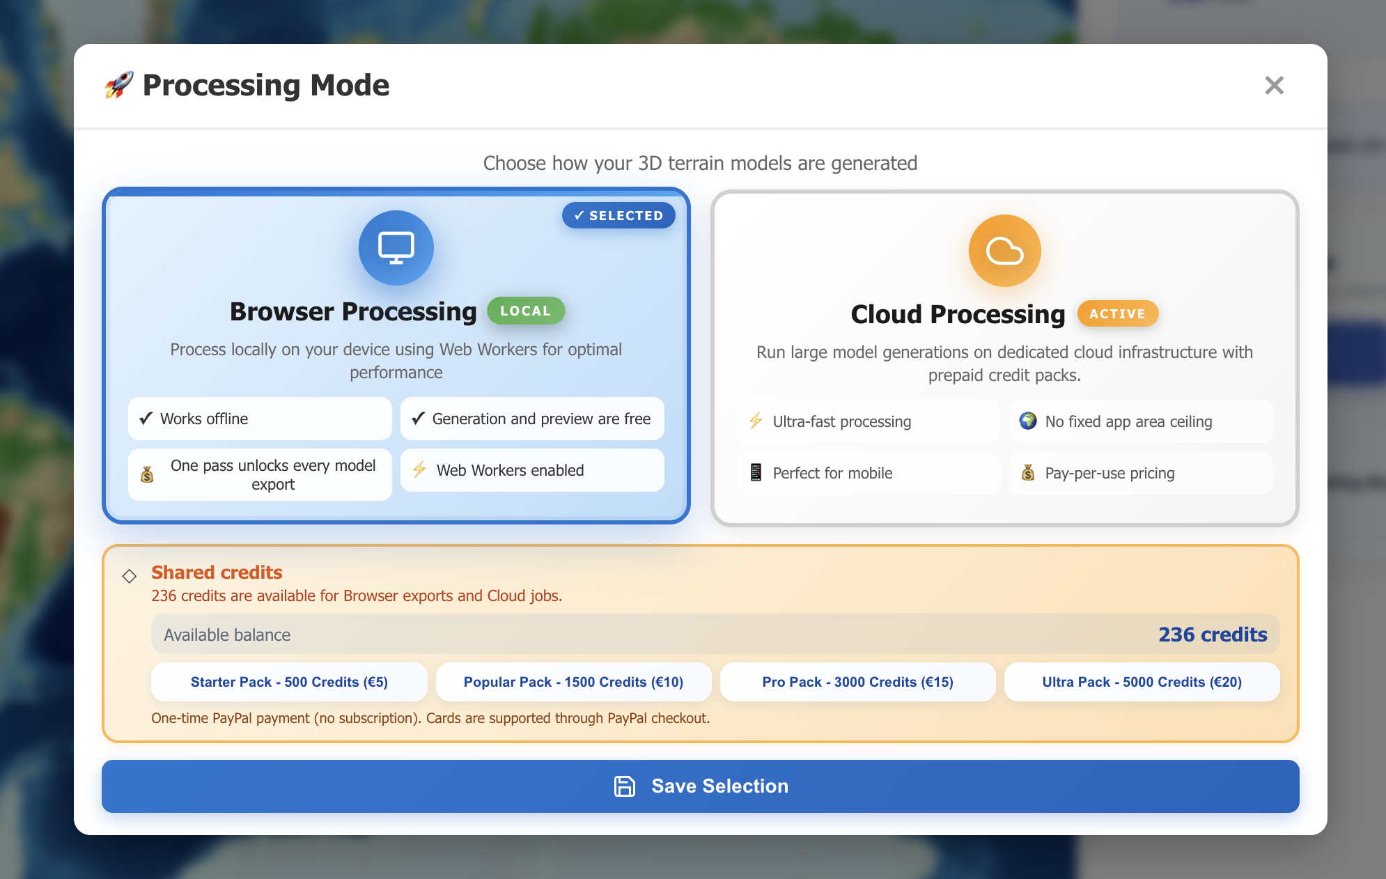The height and width of the screenshot is (879, 1386).
Task: Click the orange ACTIVE badge
Action: [x=1117, y=313]
